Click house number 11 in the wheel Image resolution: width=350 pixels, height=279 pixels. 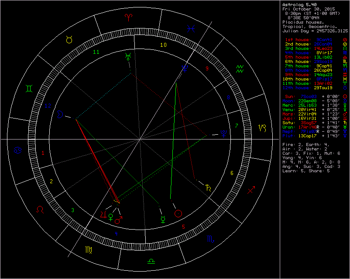[x=96, y=52]
